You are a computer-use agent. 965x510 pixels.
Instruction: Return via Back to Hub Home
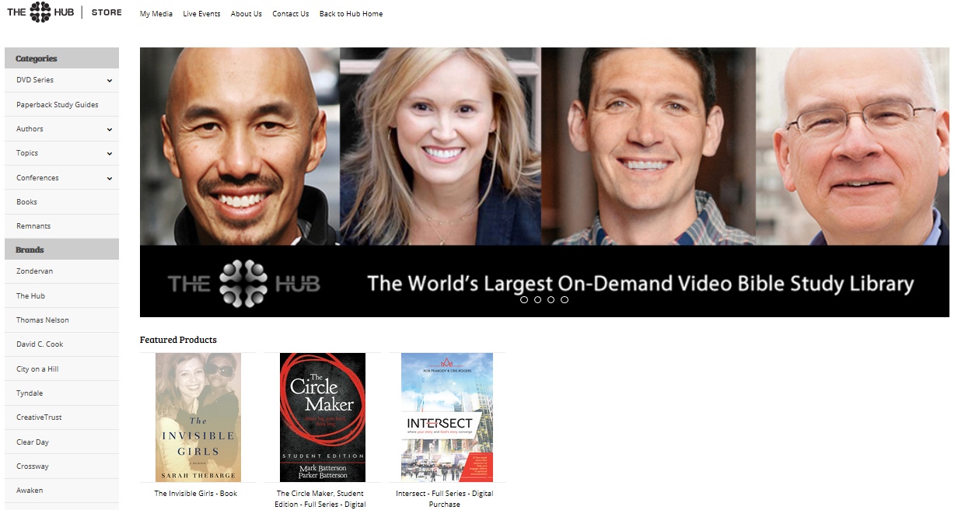pyautogui.click(x=351, y=14)
